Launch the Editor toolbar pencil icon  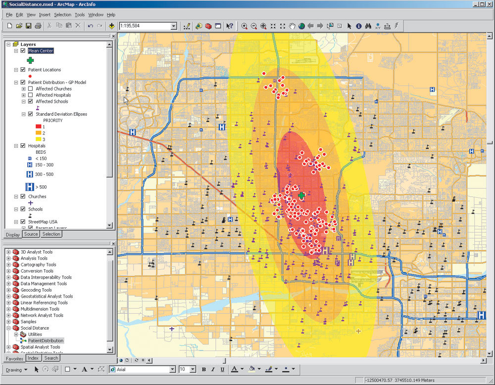point(187,26)
